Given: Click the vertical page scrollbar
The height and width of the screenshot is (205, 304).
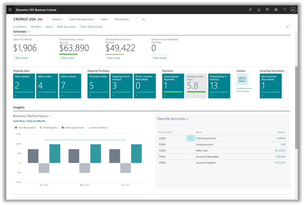Looking at the screenshot, I should pos(296,107).
